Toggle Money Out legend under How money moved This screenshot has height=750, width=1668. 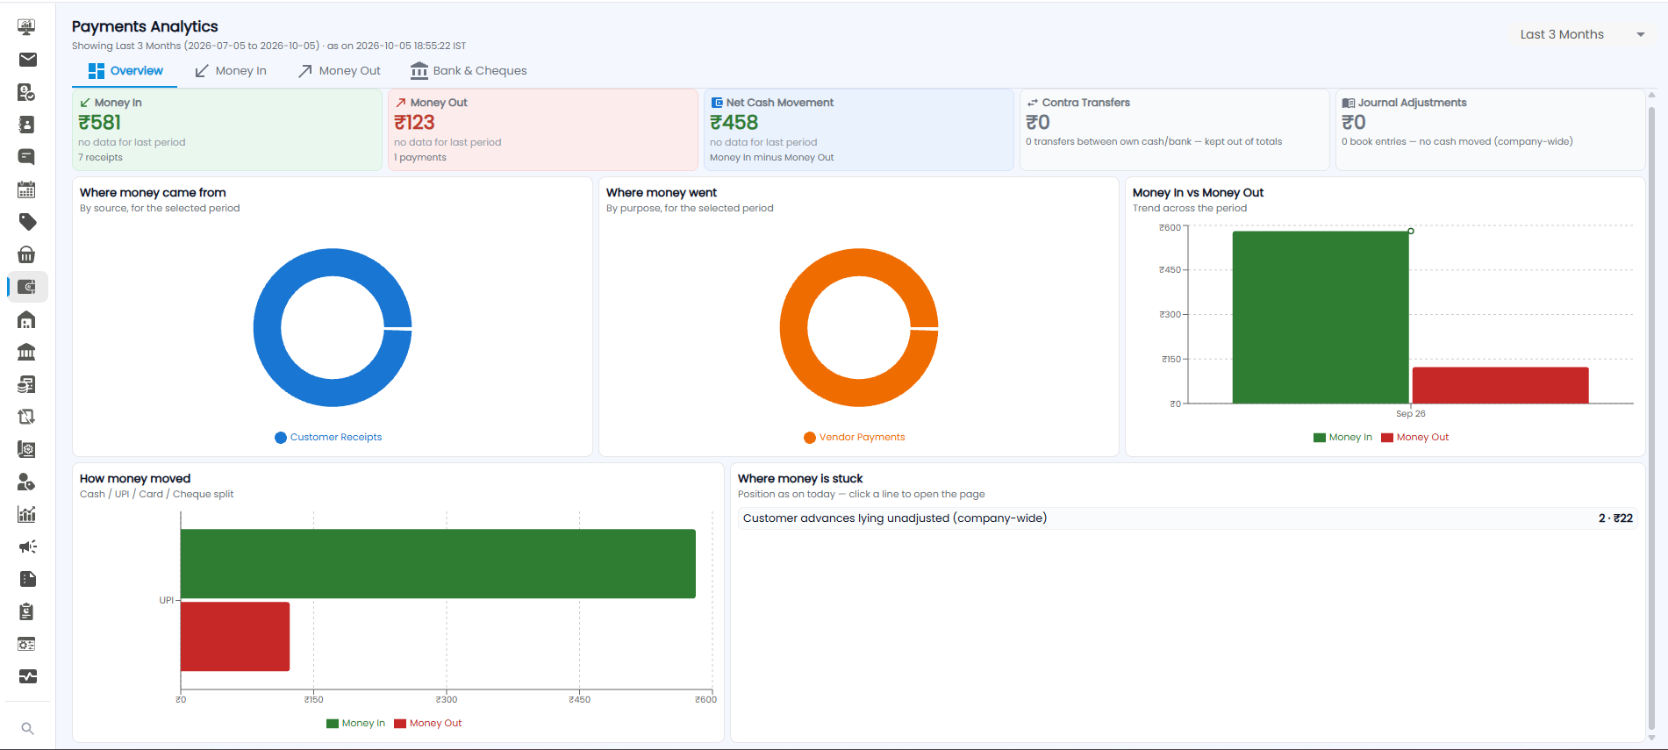[427, 723]
